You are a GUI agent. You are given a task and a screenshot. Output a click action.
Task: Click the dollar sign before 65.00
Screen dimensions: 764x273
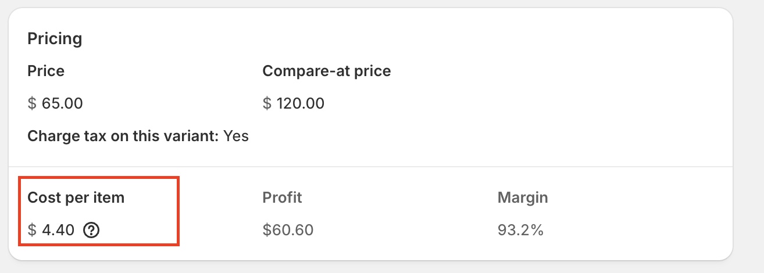(32, 104)
